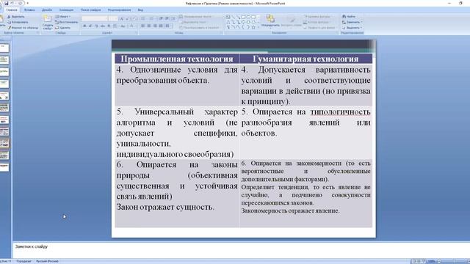Click Копировать (Copy) in clipboard group
Viewport: 470px width, 264px height.
tap(18, 22)
